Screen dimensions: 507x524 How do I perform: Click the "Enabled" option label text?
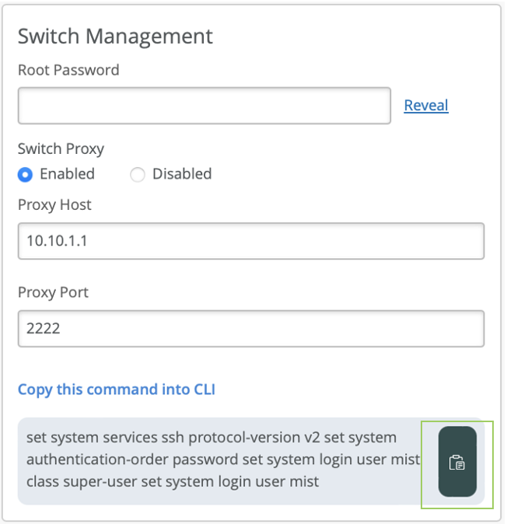pos(67,174)
